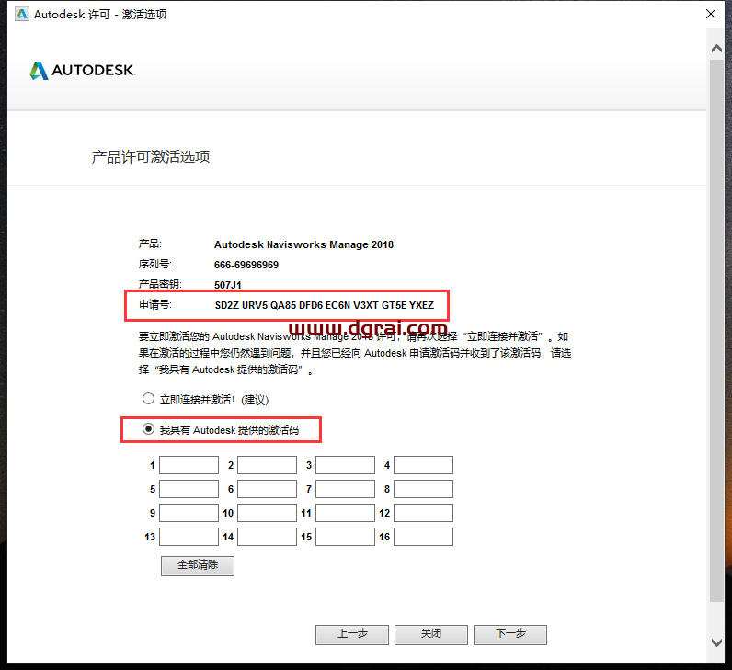732x670 pixels.
Task: Select 'I have an activation code from Autodesk'
Action: (148, 429)
